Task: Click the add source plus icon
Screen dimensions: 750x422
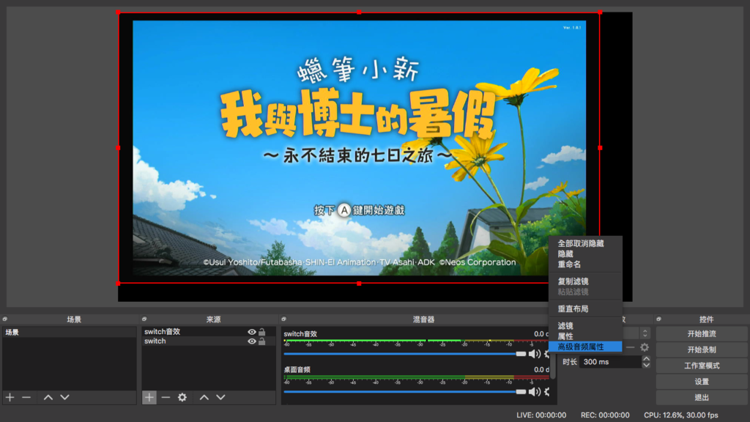Action: click(149, 397)
